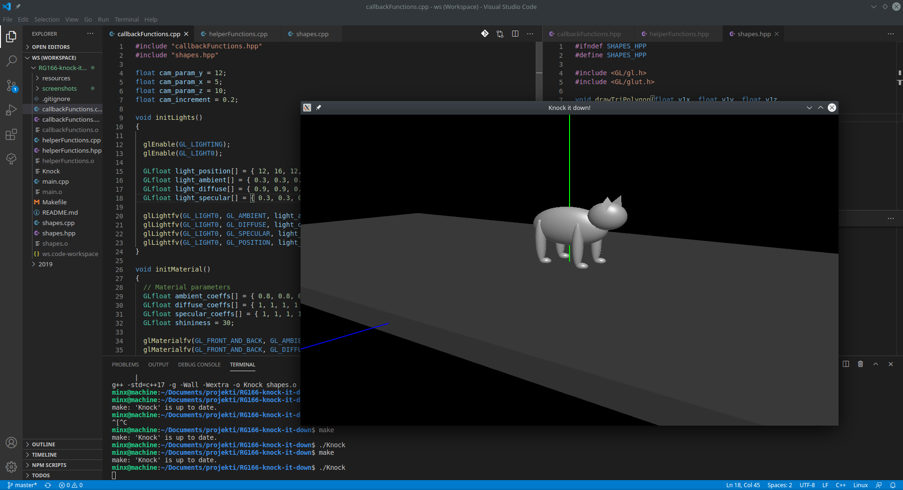Open Makefile in the explorer
This screenshot has height=490, width=903.
[x=63, y=202]
